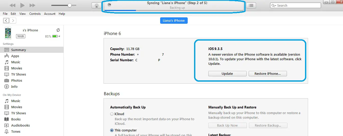Click the play button

22,5
